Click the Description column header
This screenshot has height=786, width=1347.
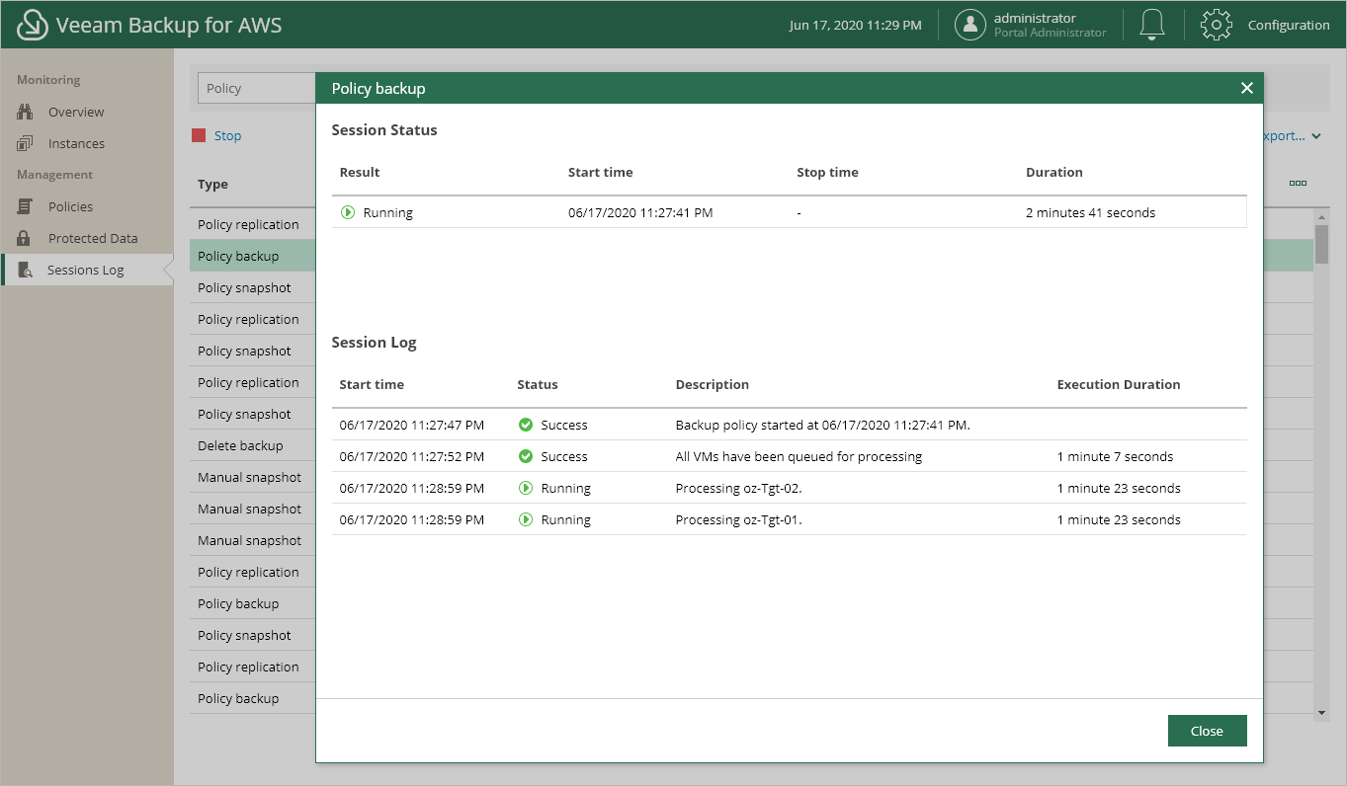(x=712, y=384)
